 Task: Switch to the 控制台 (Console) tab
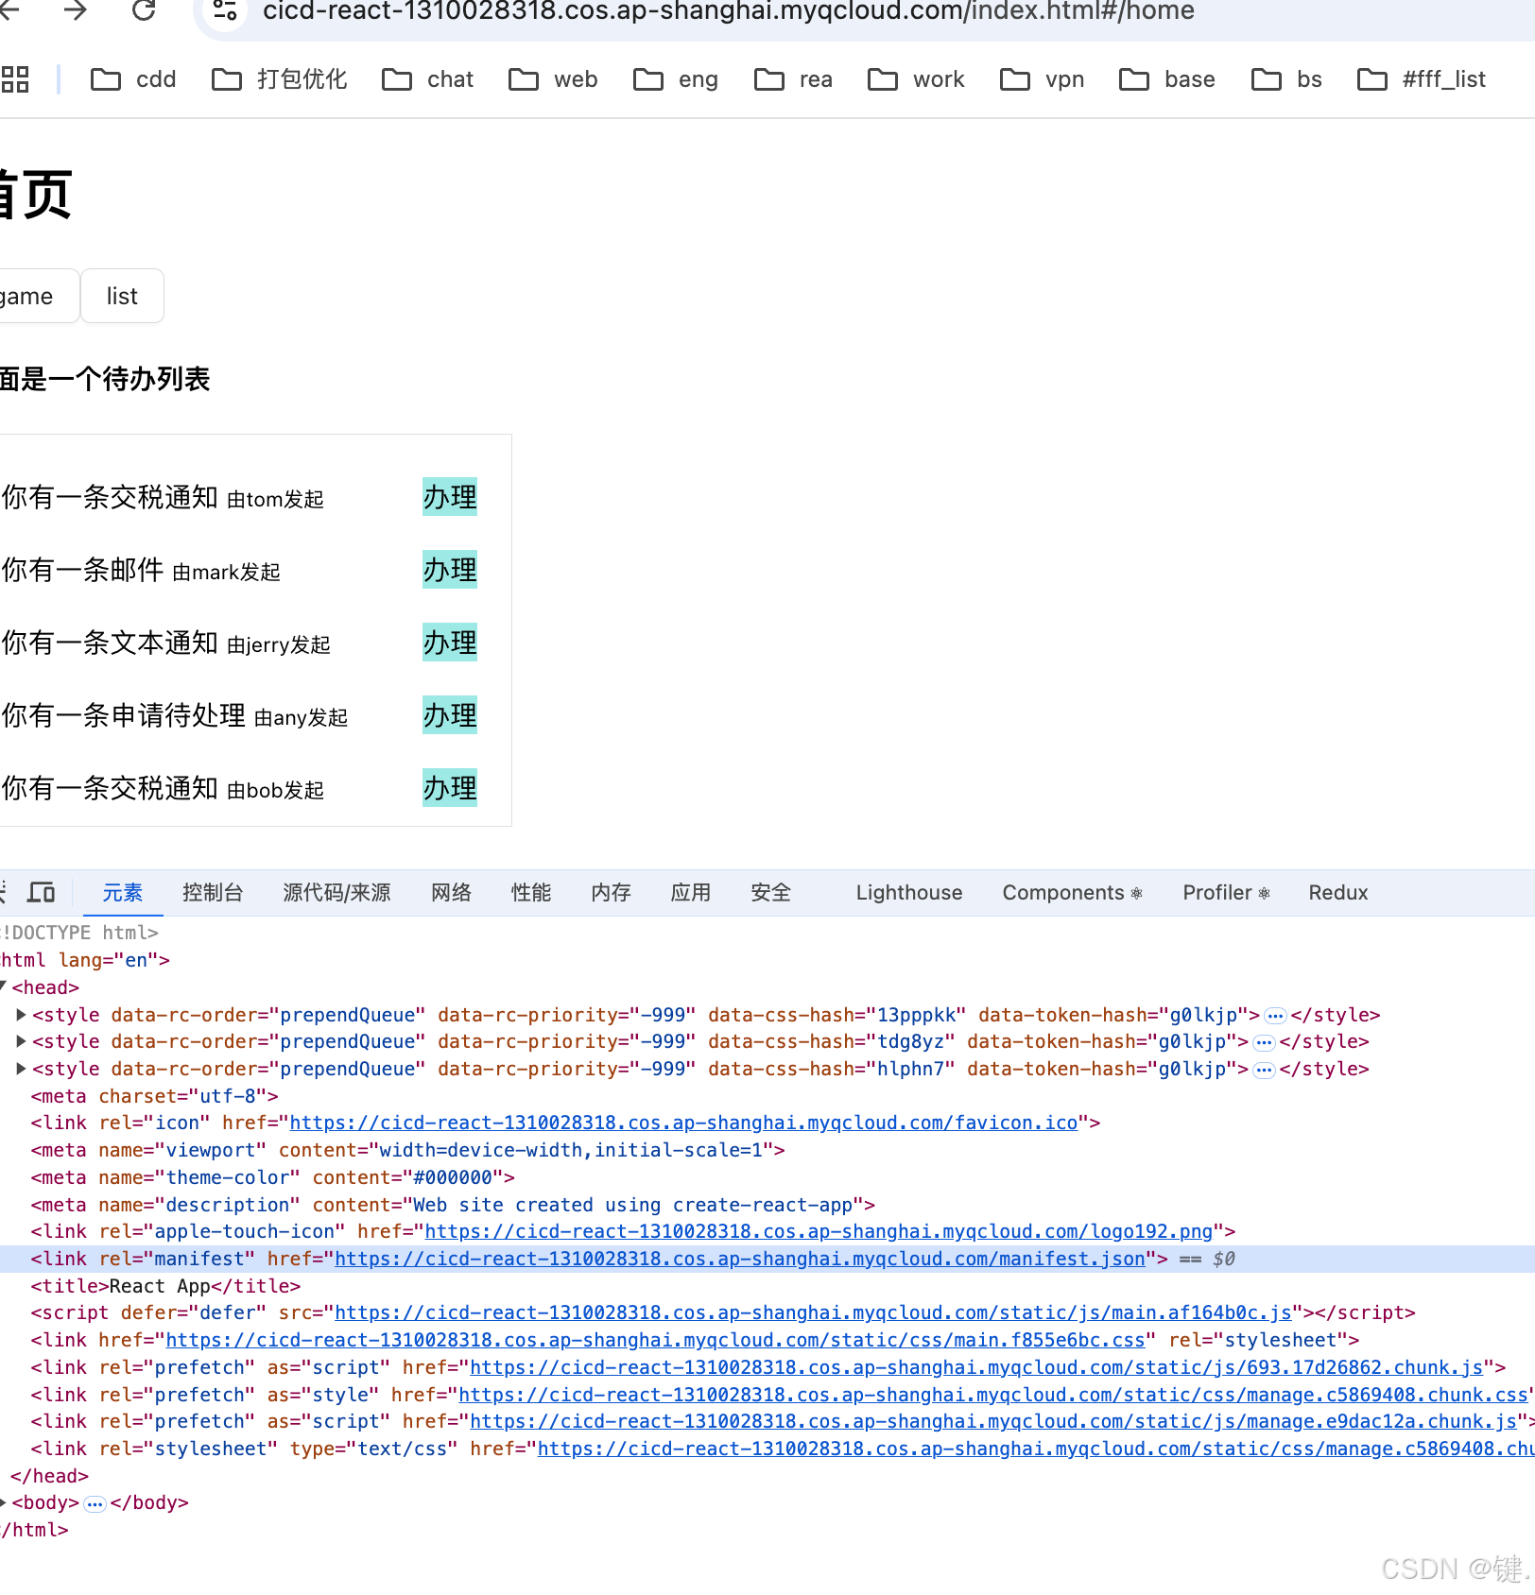[x=213, y=892]
